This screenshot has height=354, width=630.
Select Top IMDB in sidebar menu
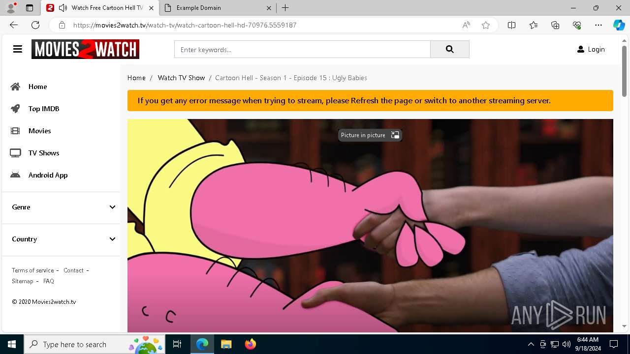click(x=44, y=109)
